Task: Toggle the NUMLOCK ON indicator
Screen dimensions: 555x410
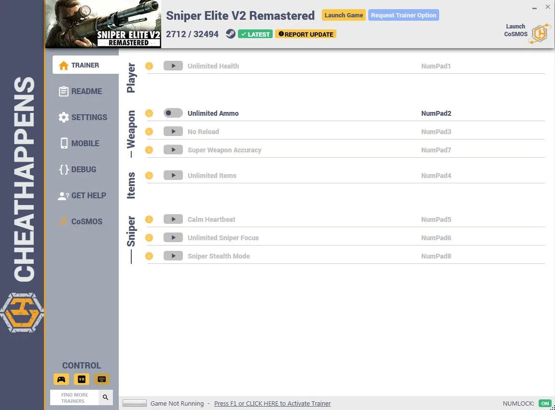Action: (545, 403)
